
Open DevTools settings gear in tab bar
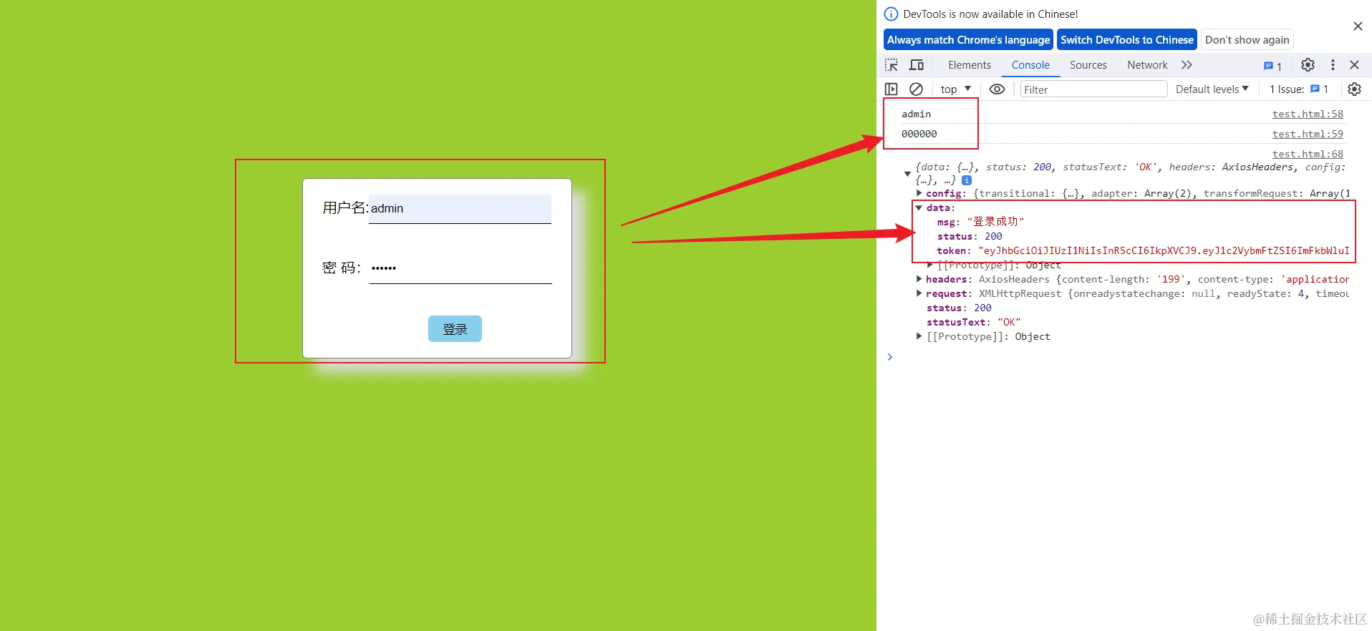tap(1308, 65)
